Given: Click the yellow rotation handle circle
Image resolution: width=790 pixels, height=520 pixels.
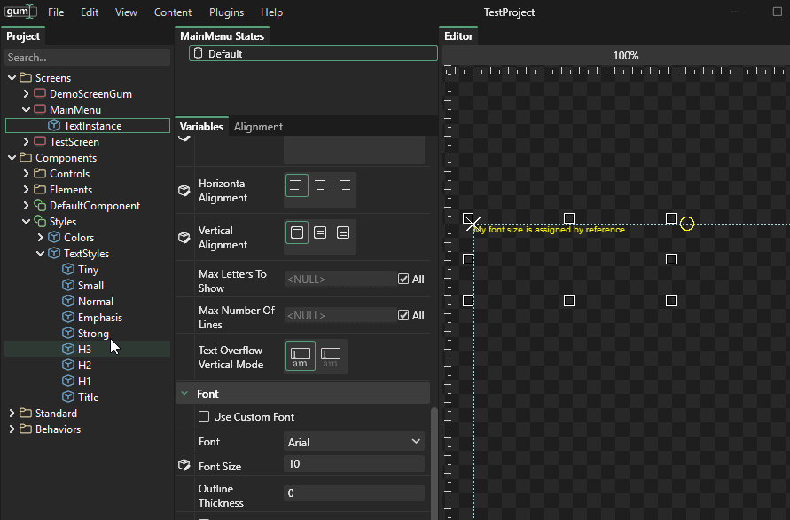Looking at the screenshot, I should click(x=687, y=224).
